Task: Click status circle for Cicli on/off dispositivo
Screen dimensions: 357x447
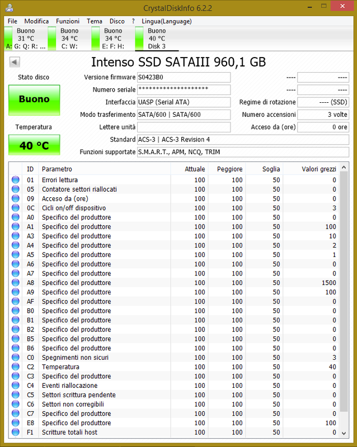Action: click(16, 208)
